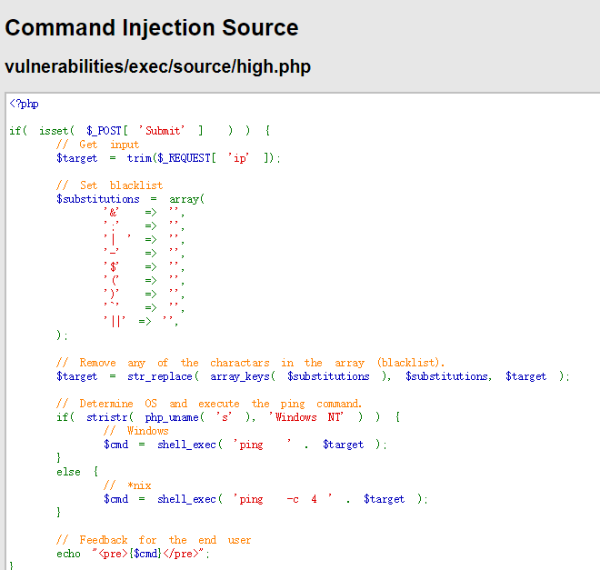
Task: Click the '&' => '' blacklist entry
Action: pyautogui.click(x=145, y=213)
